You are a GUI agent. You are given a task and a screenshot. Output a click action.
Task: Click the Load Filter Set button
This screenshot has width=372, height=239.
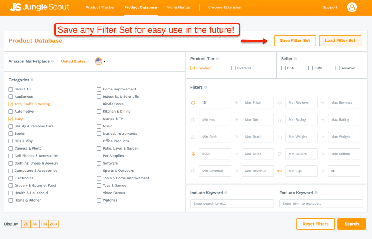pyautogui.click(x=340, y=41)
